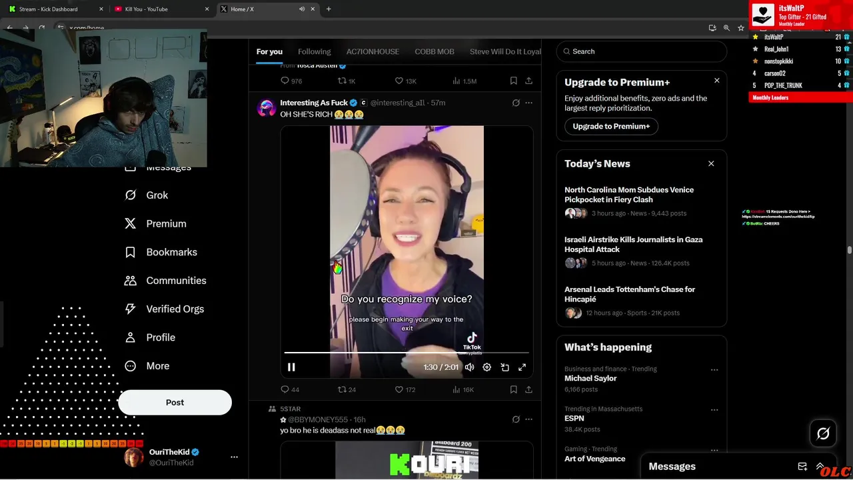Viewport: 853px width, 480px height.
Task: Open more options on Interesting As Fuck post
Action: [x=528, y=103]
